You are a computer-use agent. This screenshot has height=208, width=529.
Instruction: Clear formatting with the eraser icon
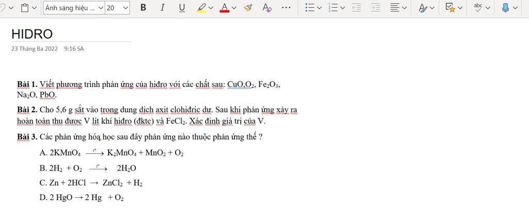[x=267, y=8]
